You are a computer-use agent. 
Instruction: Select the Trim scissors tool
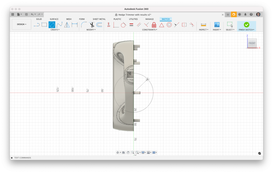click(92, 25)
